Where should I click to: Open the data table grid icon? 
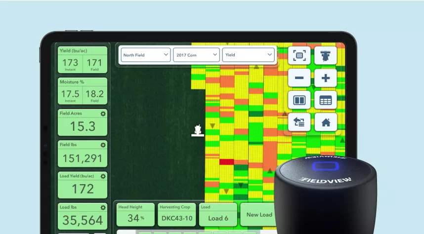(325, 100)
